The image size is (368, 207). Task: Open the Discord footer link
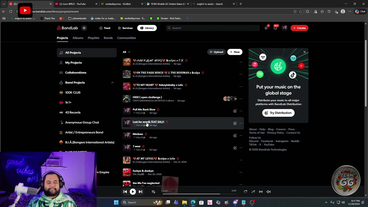point(254,141)
